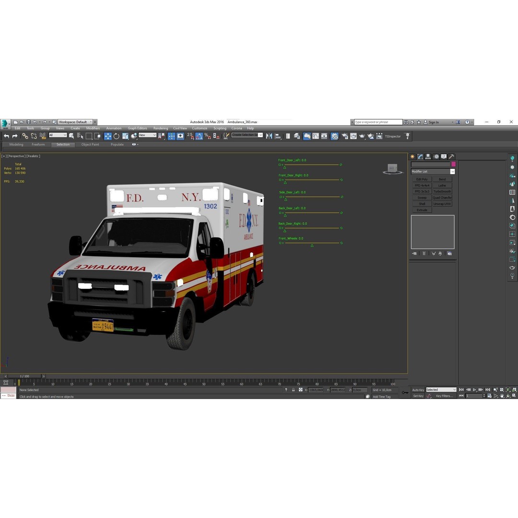Viewport: 518px width, 518px height.
Task: Click the Front_Wheels slider handle
Action: (x=312, y=246)
